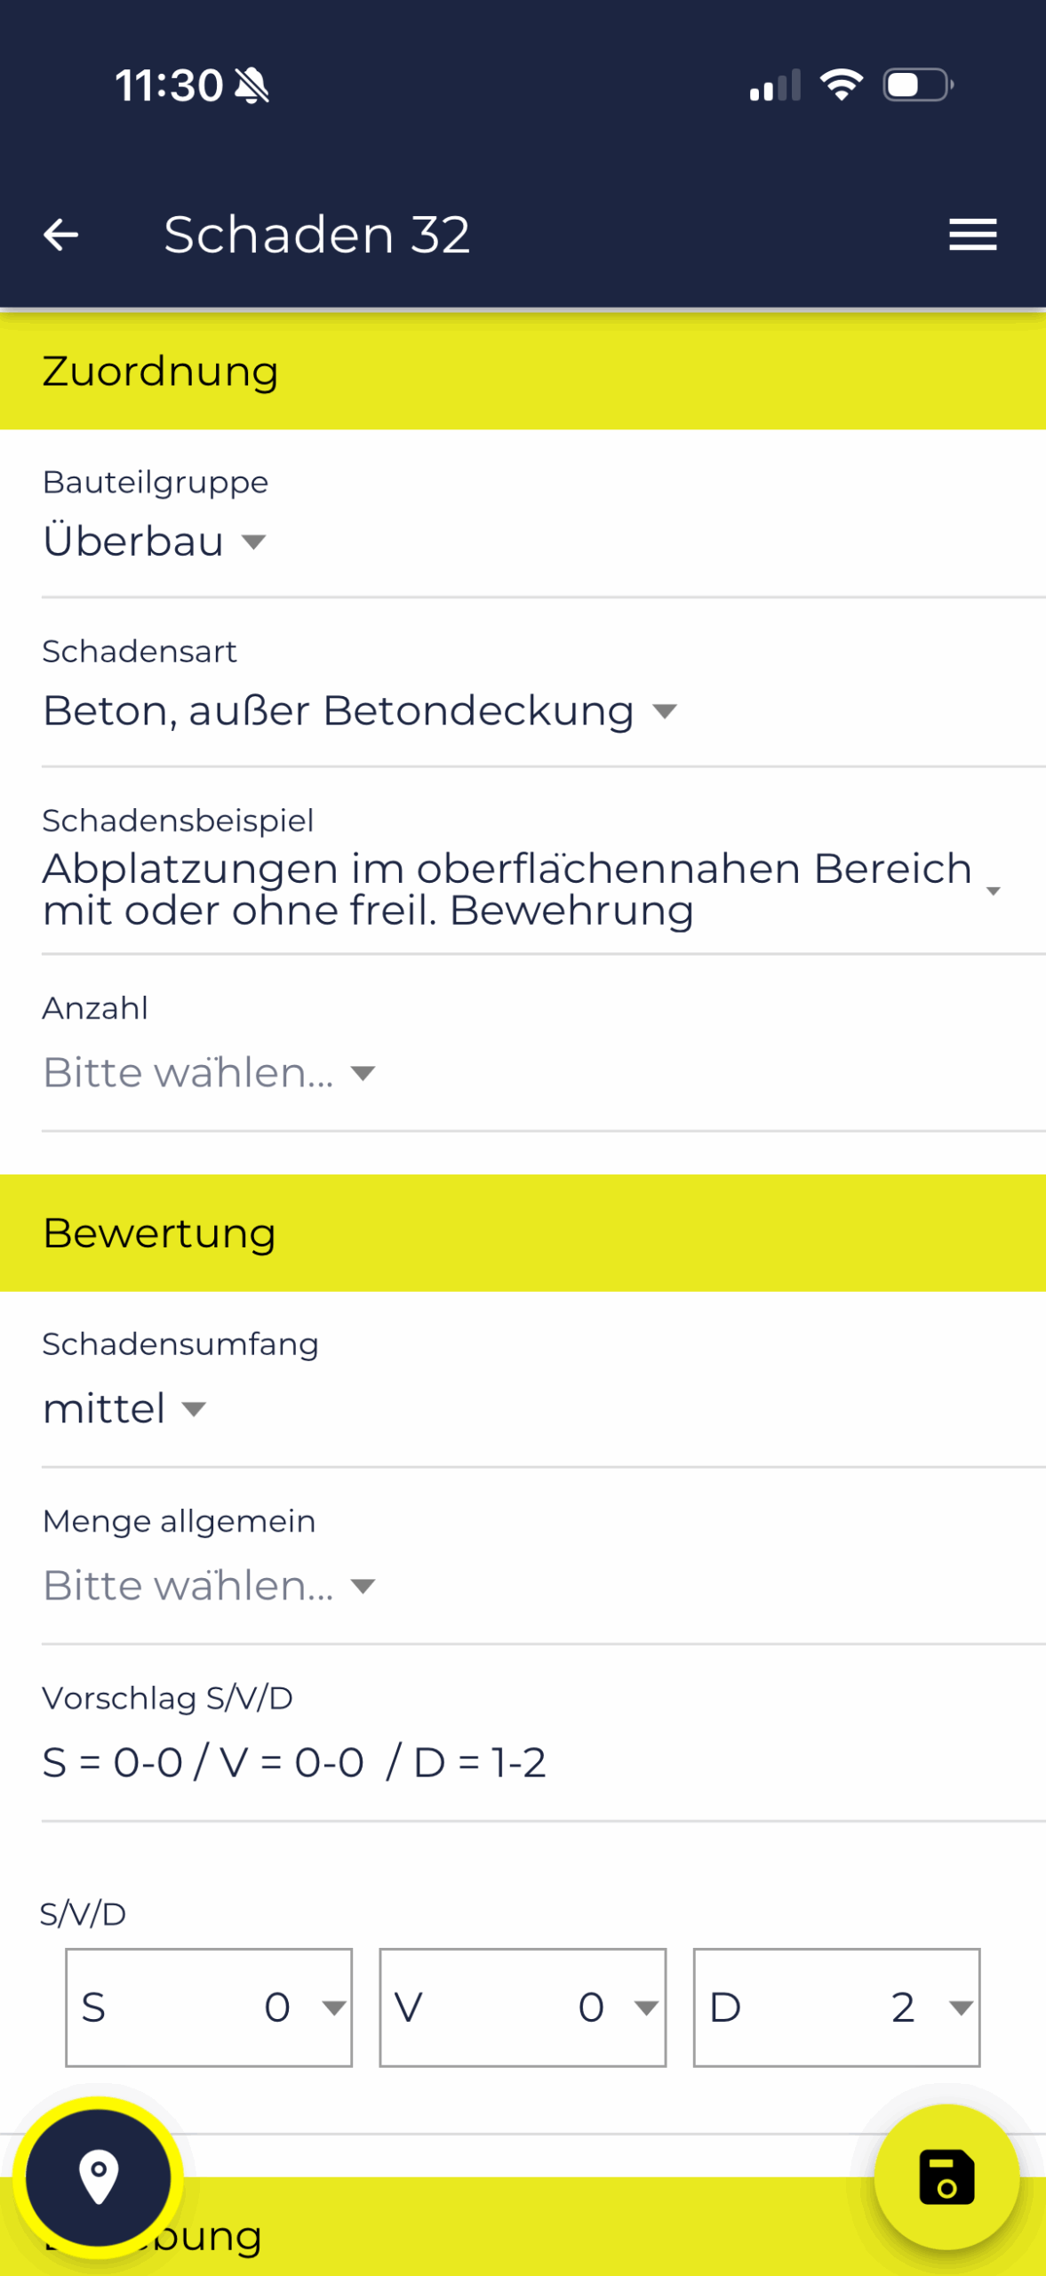Open the S value dropdown

point(208,2008)
